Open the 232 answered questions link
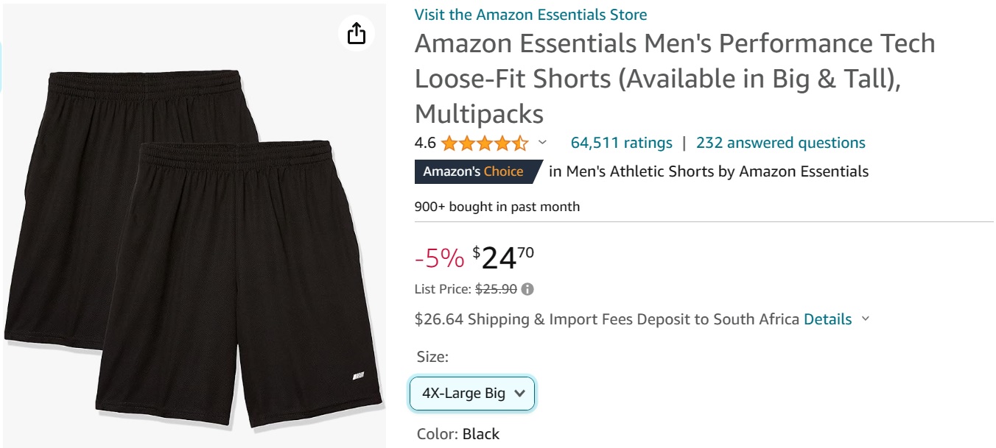 780,143
